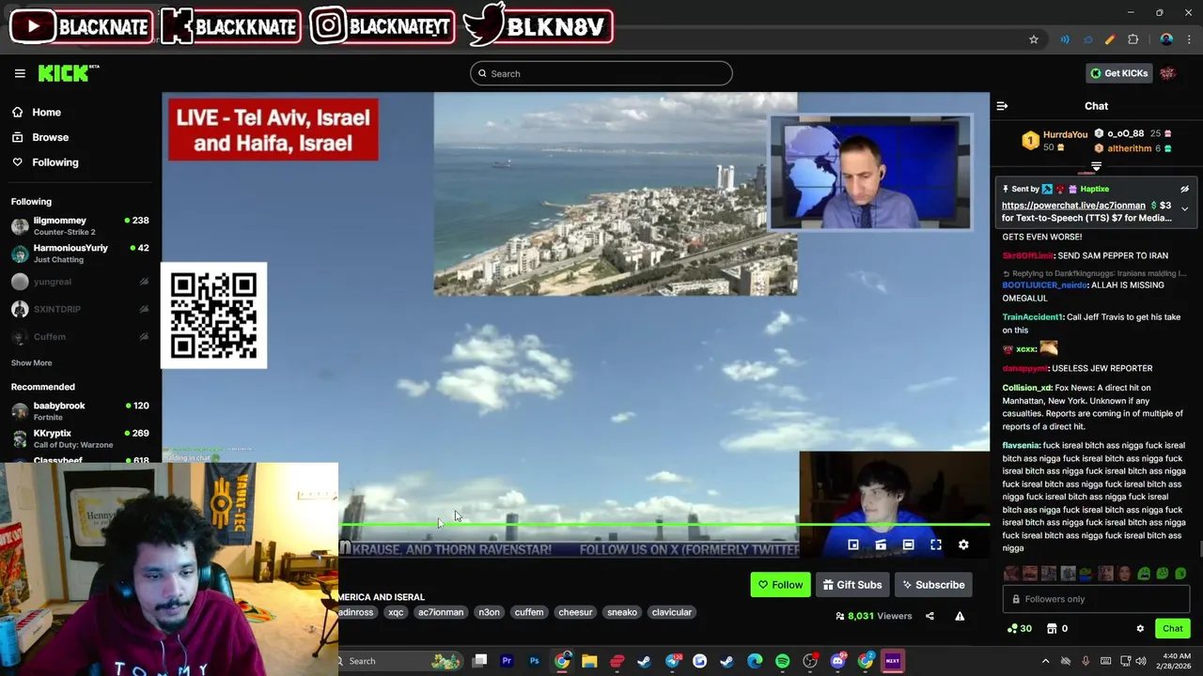Report the stream with warning triangle

[960, 616]
